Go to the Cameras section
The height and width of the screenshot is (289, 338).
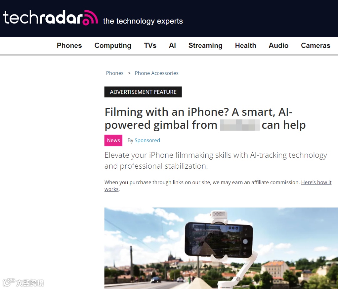pyautogui.click(x=315, y=45)
